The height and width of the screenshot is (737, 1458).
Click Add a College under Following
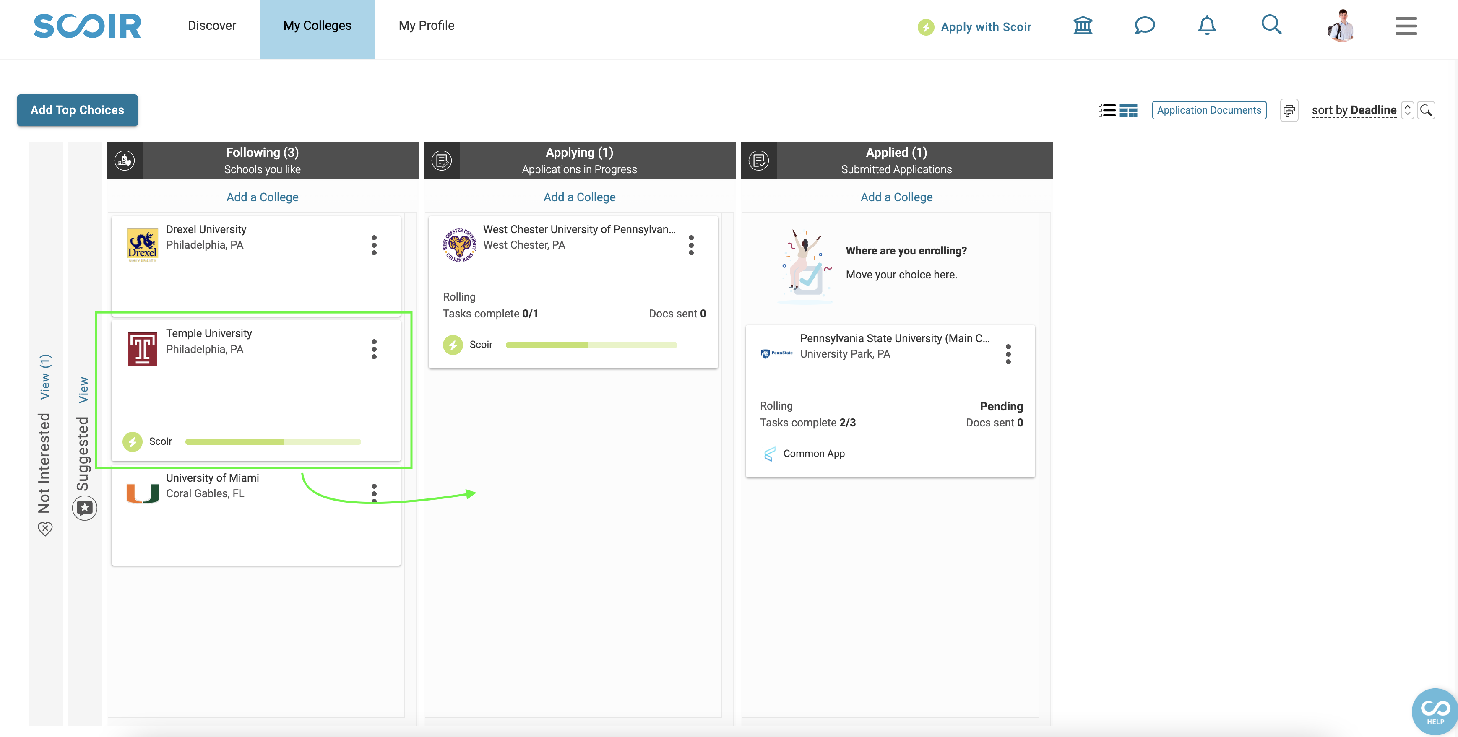(262, 197)
